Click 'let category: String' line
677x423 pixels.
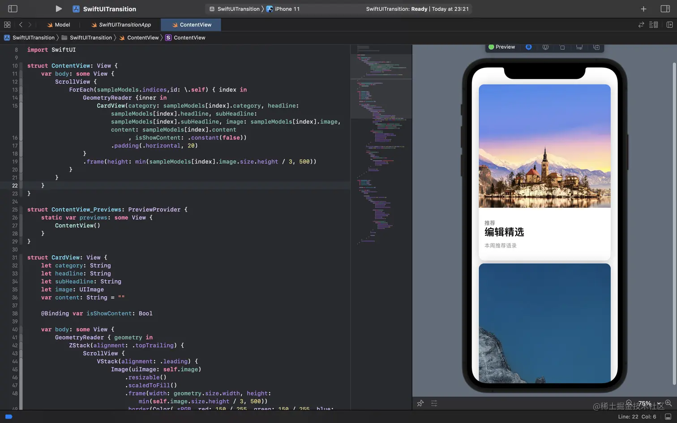(76, 265)
